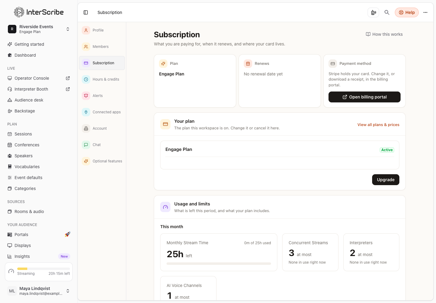Open the Subscription settings tab
The width and height of the screenshot is (436, 303).
point(102,63)
